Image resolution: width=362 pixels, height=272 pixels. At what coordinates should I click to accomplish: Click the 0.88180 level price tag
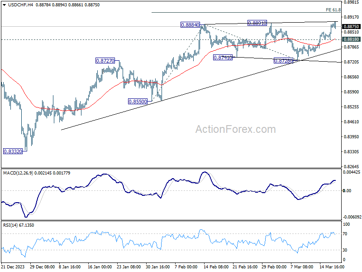pyautogui.click(x=352, y=39)
